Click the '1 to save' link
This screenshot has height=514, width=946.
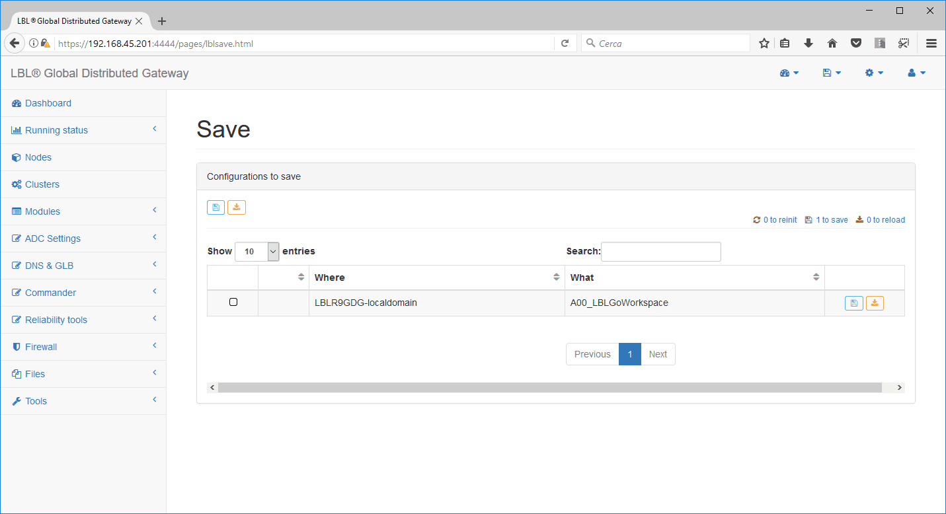pos(826,220)
